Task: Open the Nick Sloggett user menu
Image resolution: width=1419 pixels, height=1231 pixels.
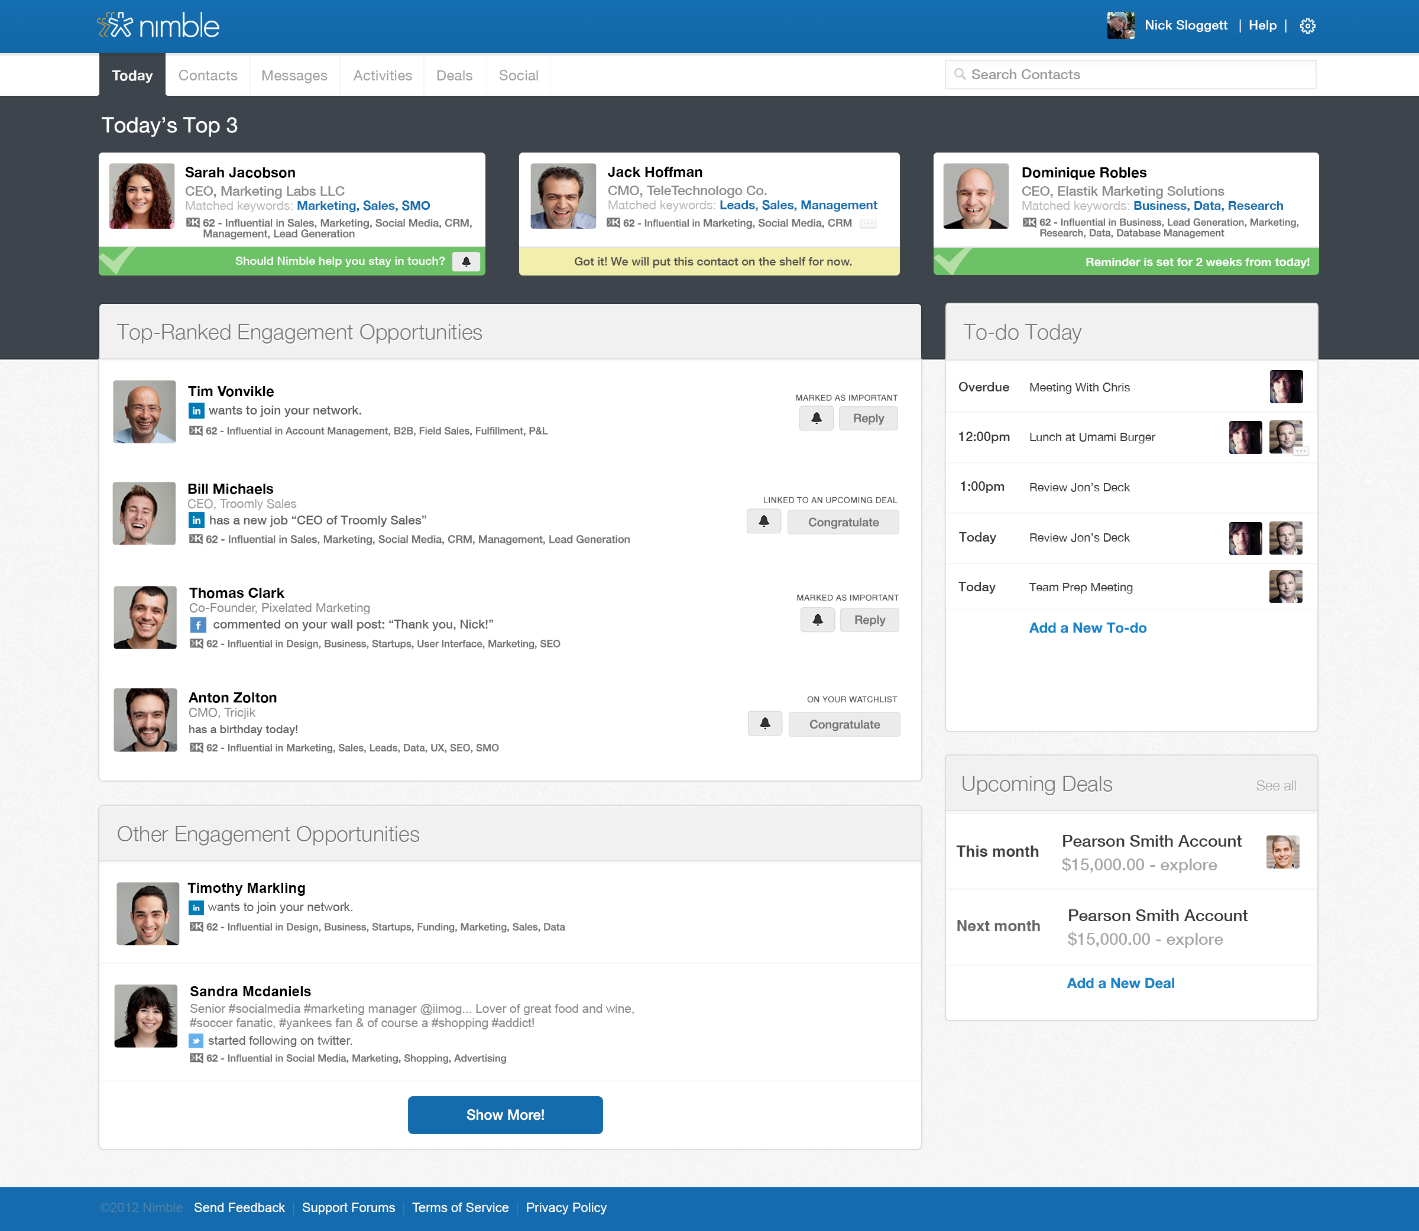Action: pos(1185,25)
